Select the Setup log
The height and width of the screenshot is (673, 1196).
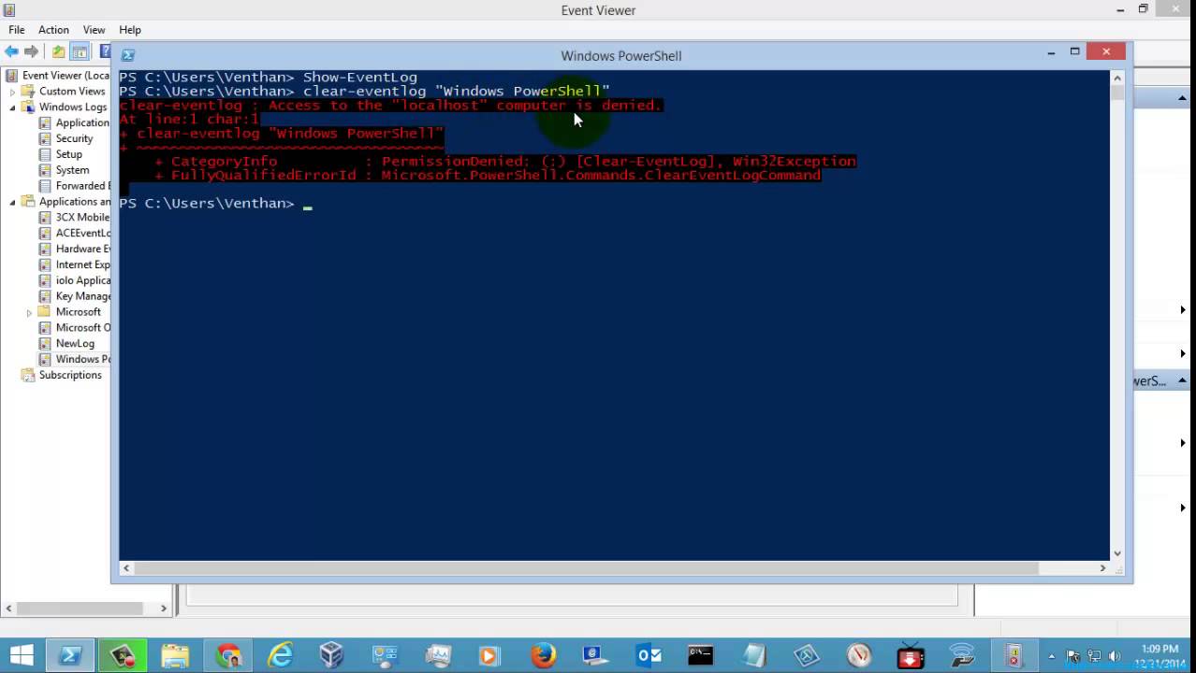point(61,154)
